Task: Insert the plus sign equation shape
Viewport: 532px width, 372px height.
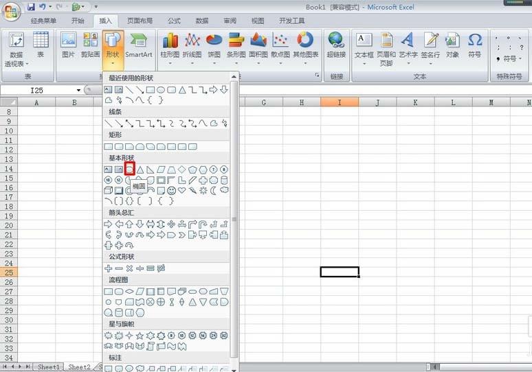Action: [108, 268]
